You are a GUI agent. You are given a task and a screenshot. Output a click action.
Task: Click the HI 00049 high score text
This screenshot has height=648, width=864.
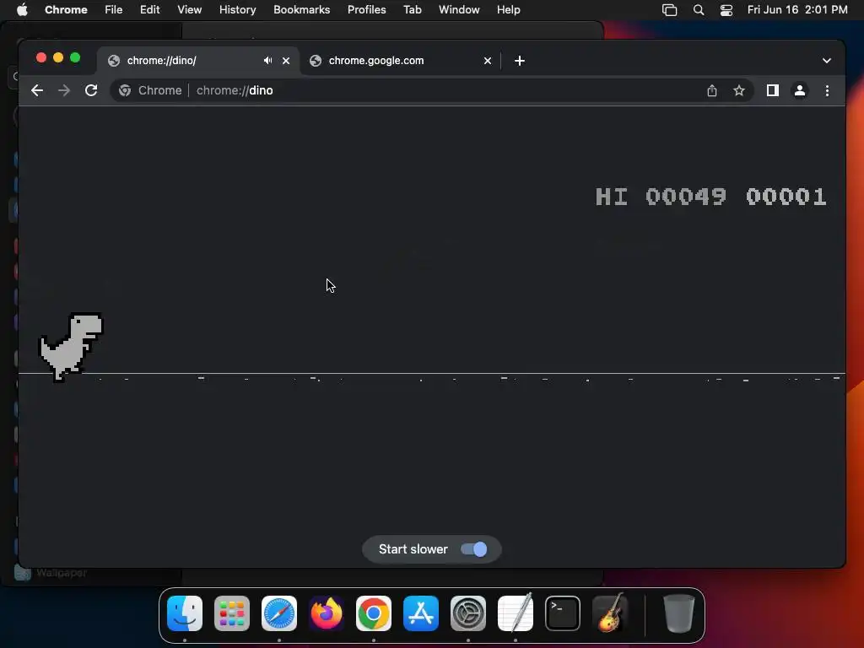661,197
